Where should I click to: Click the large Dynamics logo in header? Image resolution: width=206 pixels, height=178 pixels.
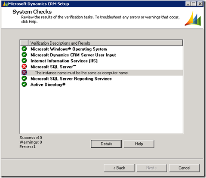[x=193, y=18]
